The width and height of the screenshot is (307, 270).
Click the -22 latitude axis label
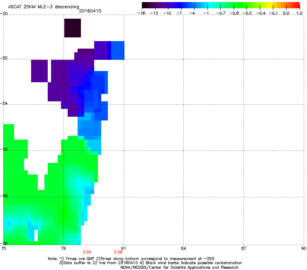coord(4,58)
